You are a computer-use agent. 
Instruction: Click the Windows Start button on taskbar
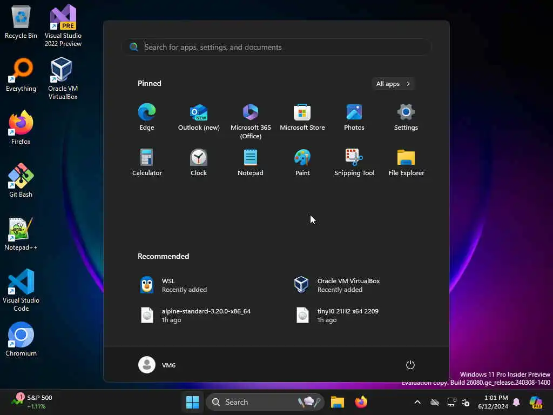193,402
